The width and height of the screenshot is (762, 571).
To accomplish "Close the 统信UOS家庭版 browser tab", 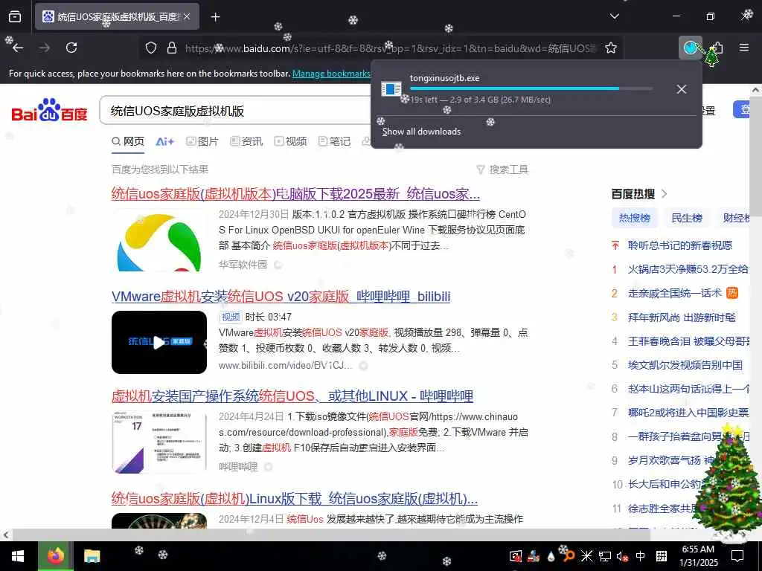I will [x=187, y=16].
